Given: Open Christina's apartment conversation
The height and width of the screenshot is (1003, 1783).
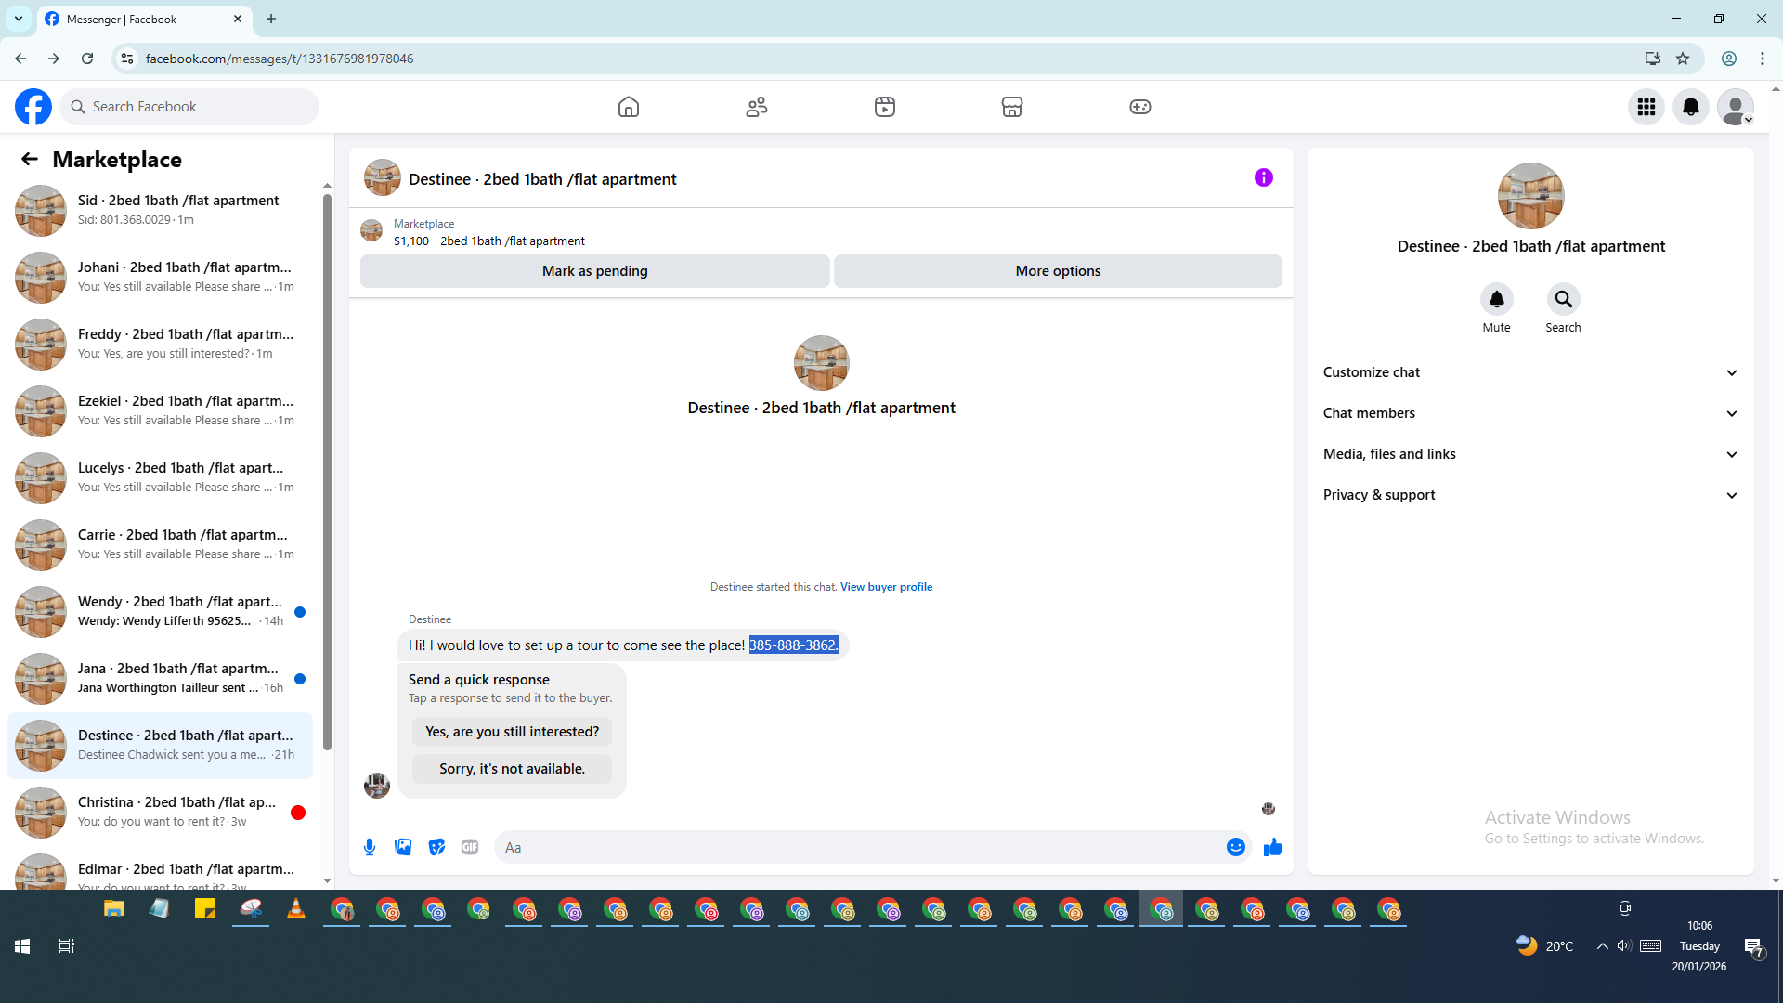Looking at the screenshot, I should [160, 813].
